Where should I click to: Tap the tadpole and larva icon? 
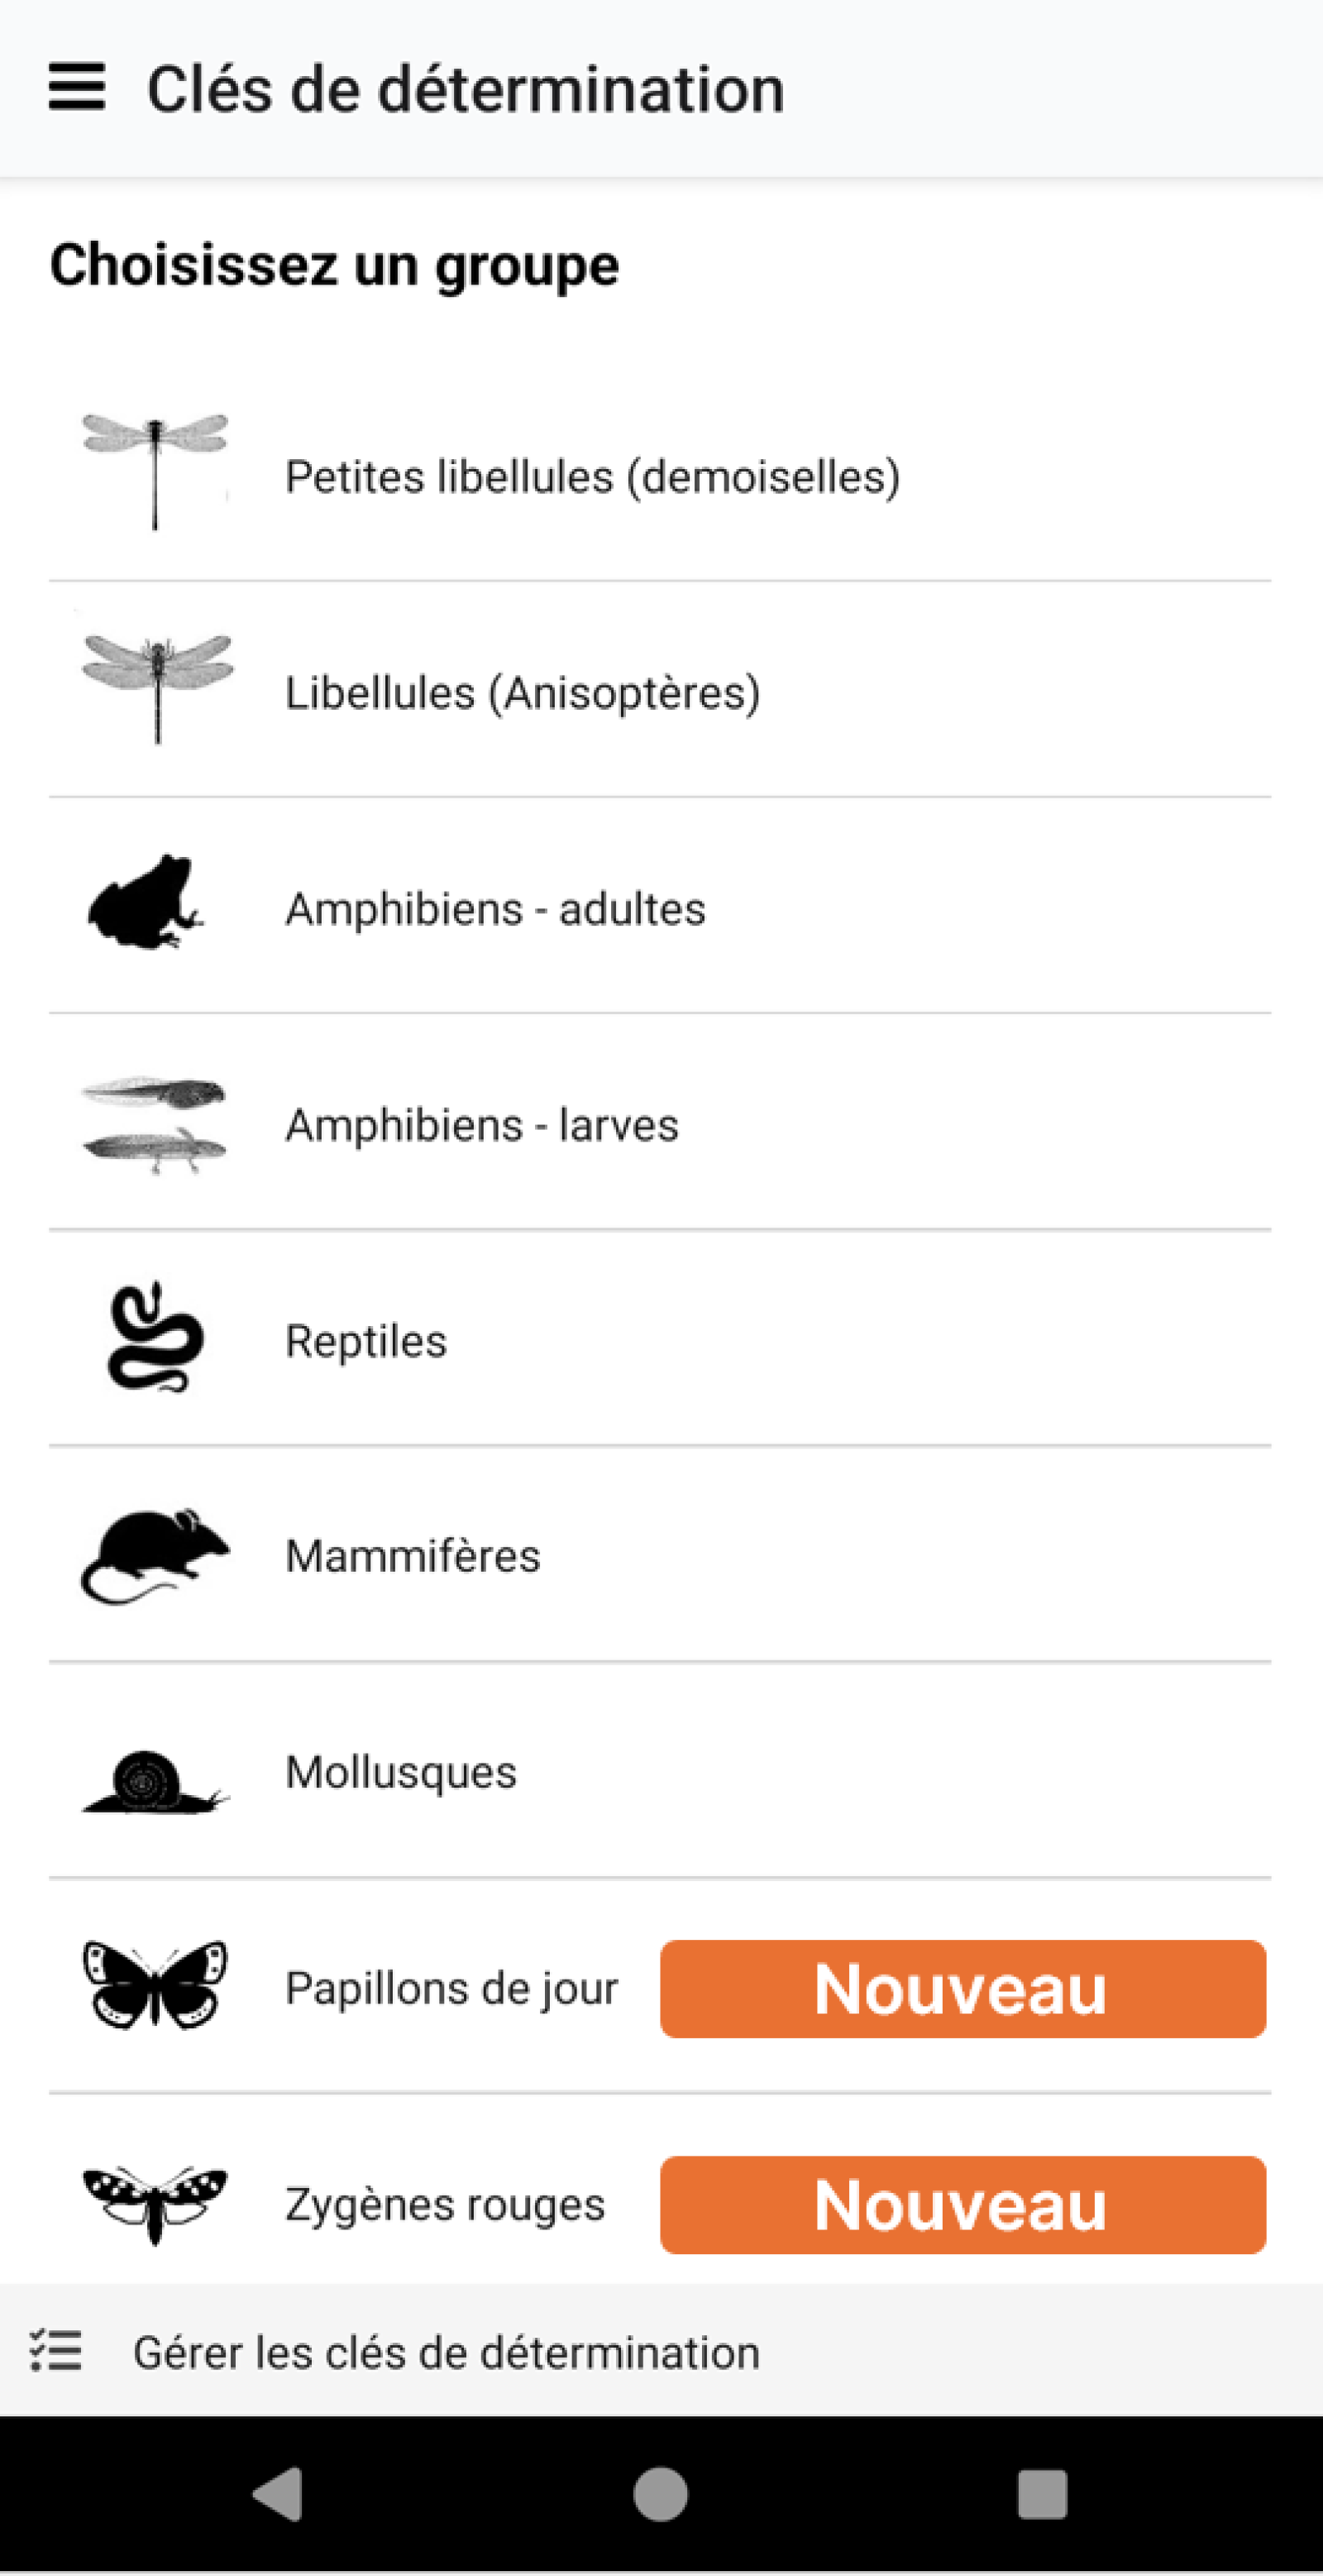click(x=154, y=1123)
